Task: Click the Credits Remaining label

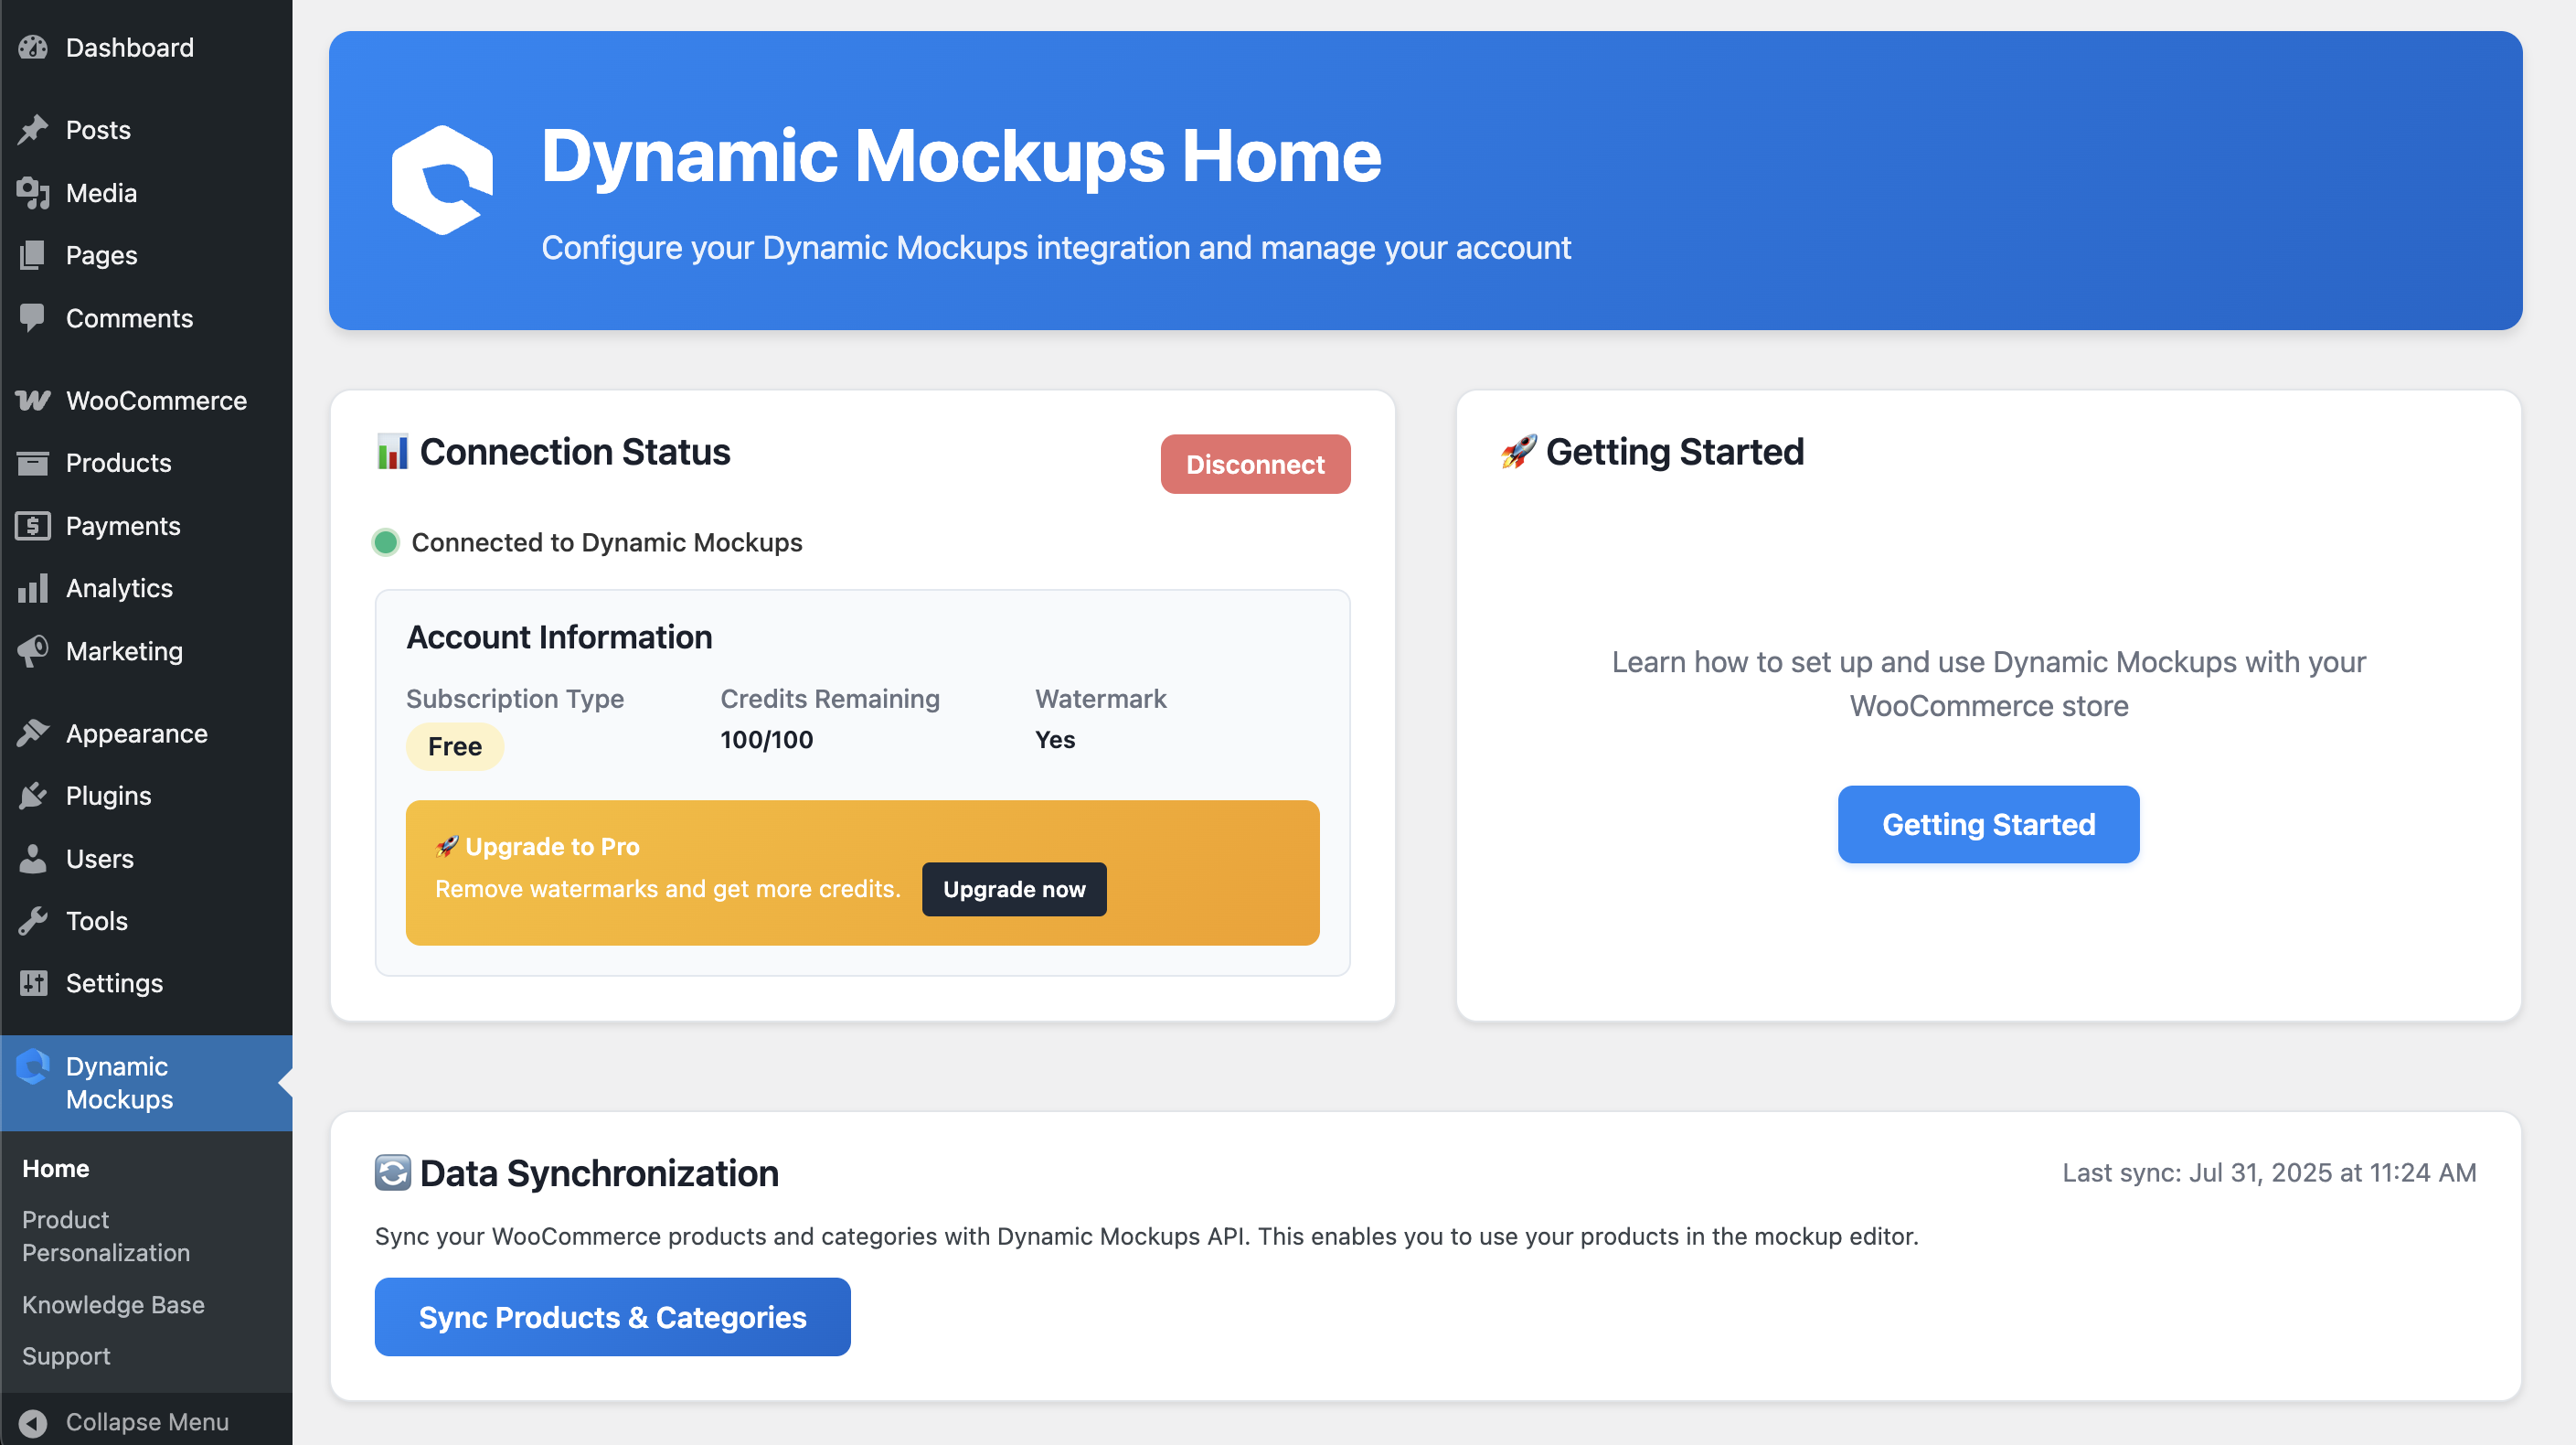Action: (x=830, y=699)
